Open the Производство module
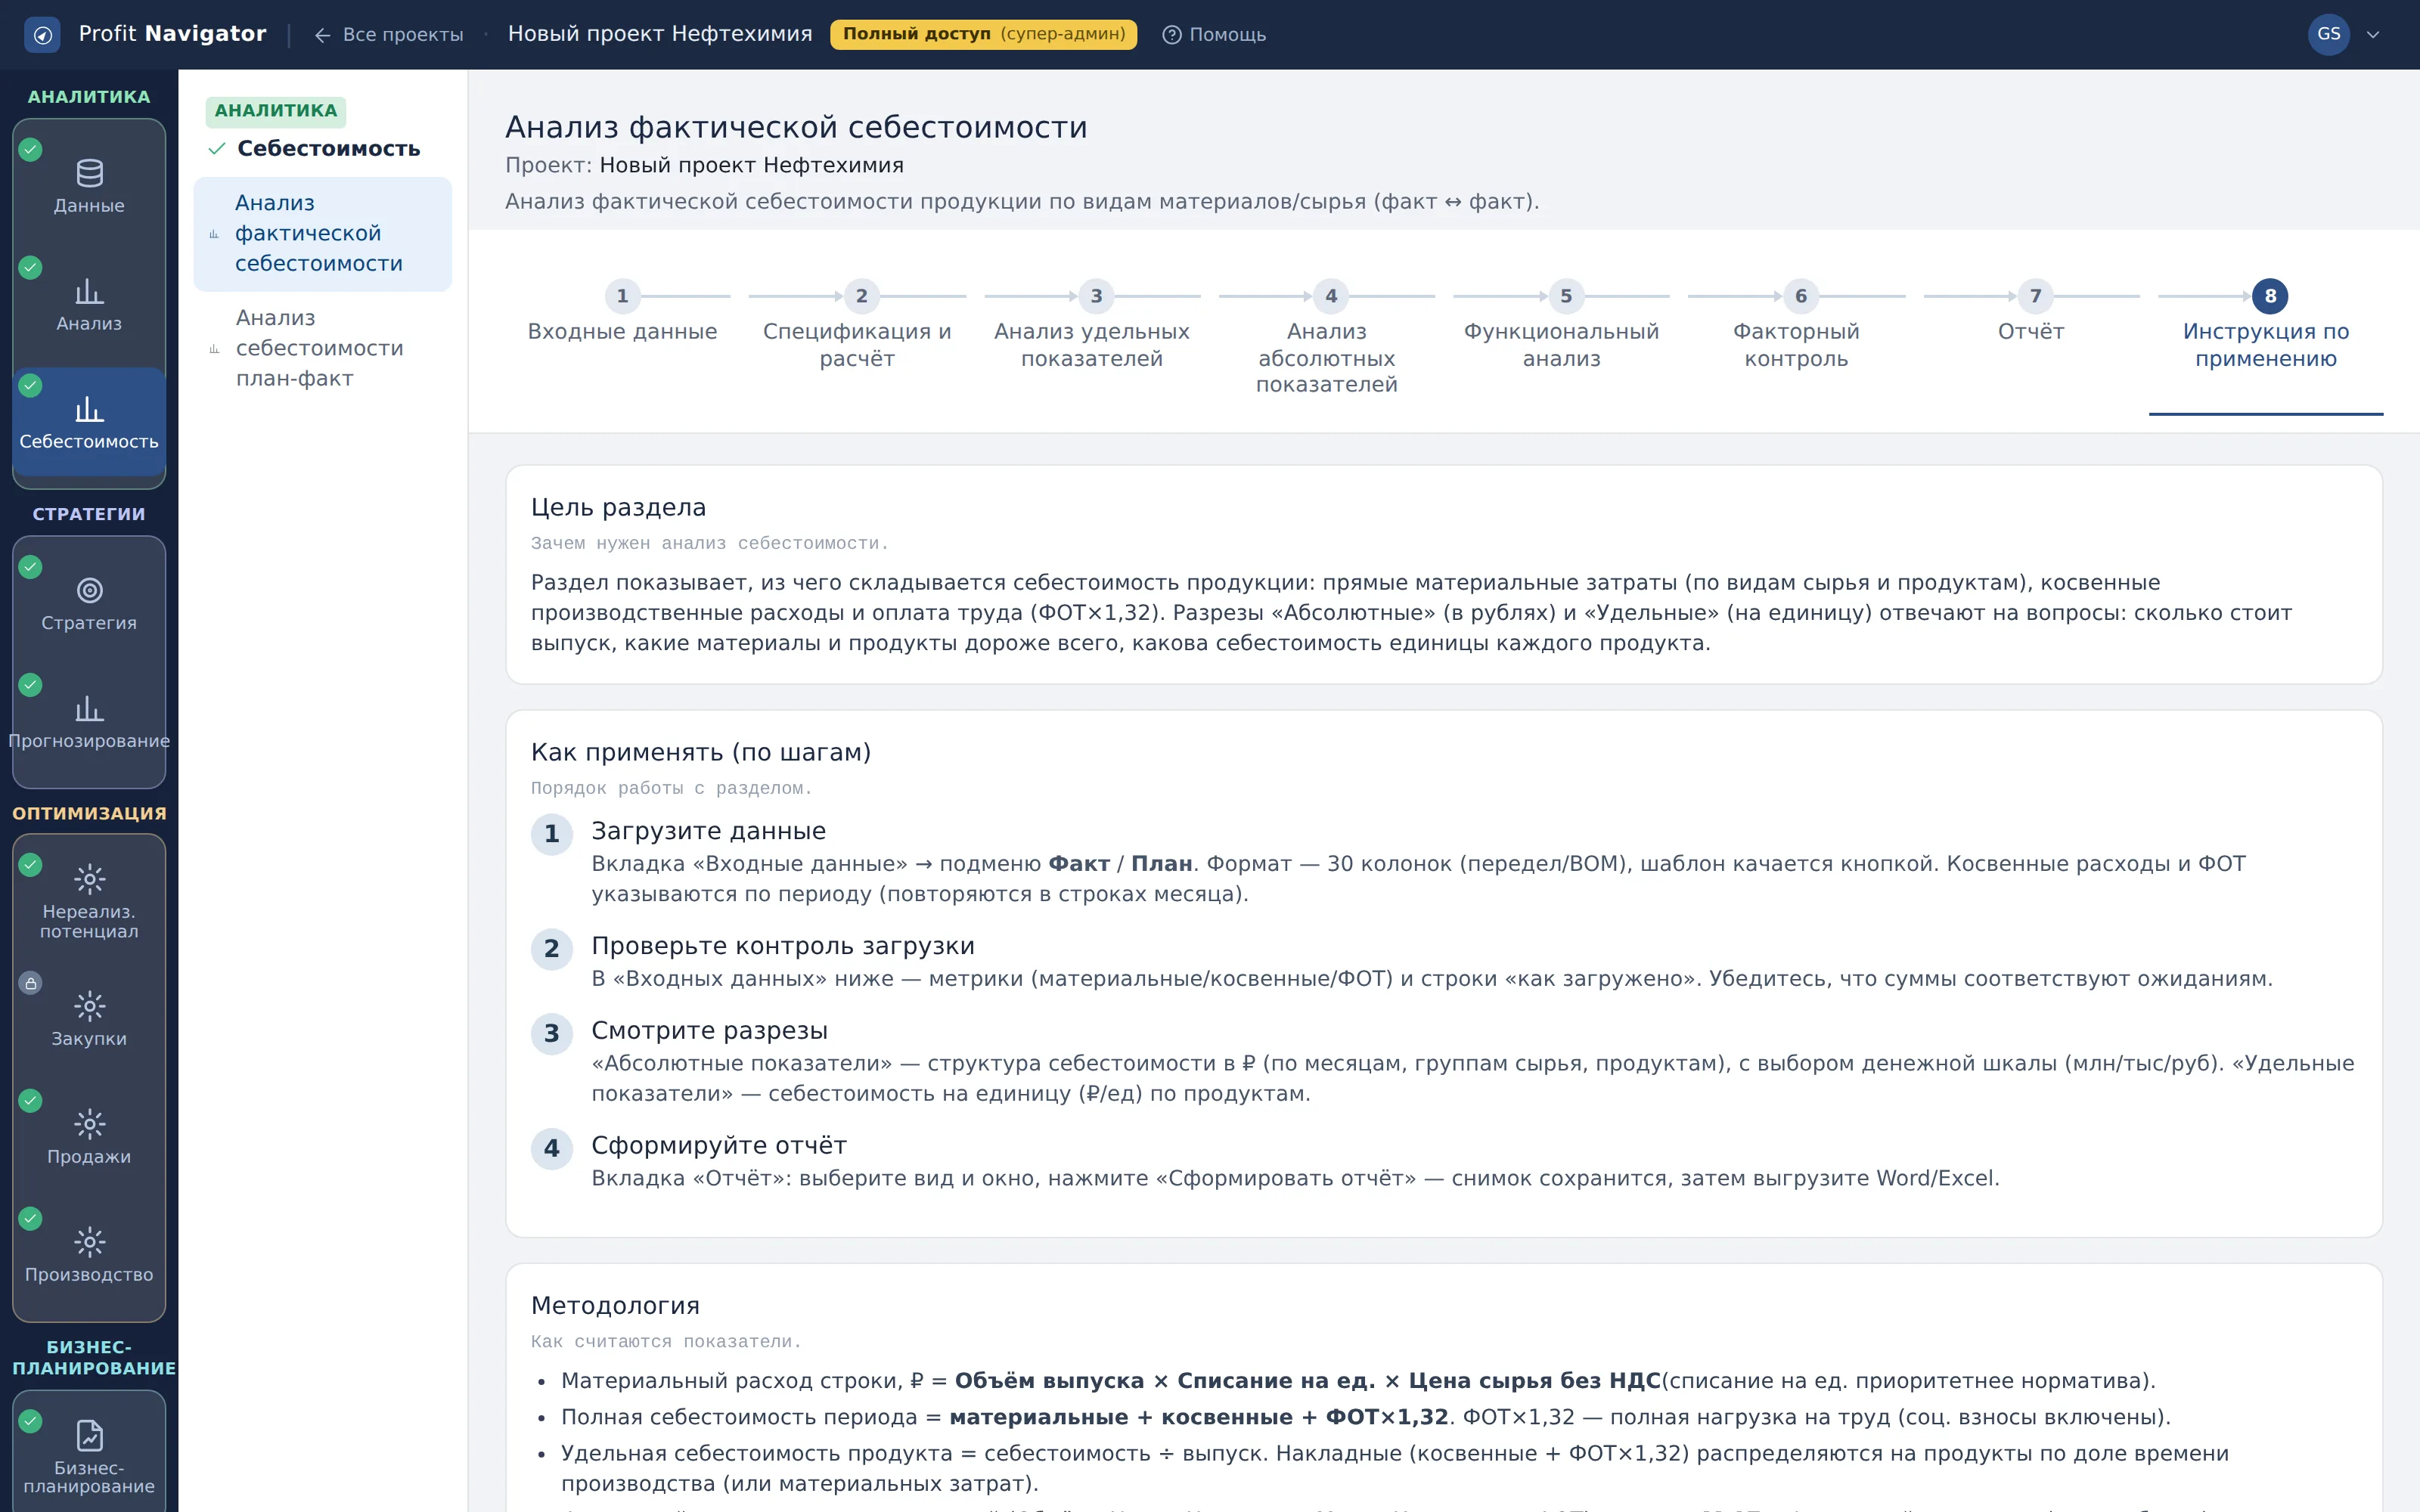The image size is (2420, 1512). click(x=89, y=1255)
